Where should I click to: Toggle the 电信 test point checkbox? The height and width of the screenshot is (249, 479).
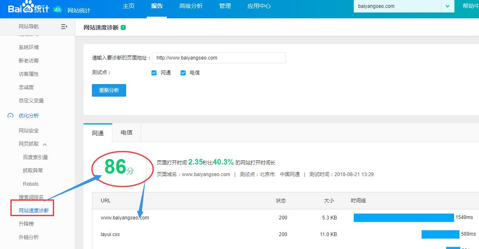183,73
